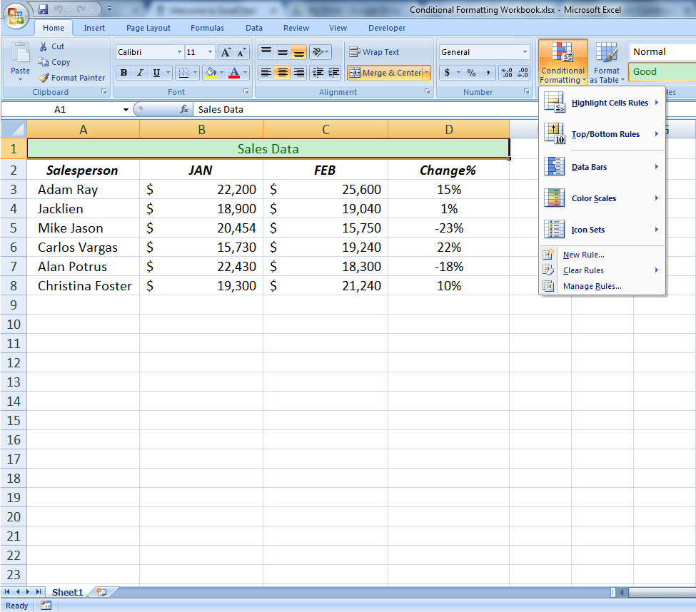Open the Format as Table gallery

pos(607,63)
